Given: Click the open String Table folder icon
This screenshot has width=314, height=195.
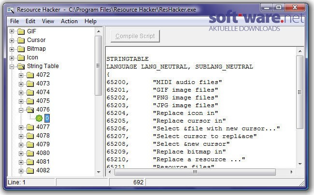Looking at the screenshot, I should 21,67.
